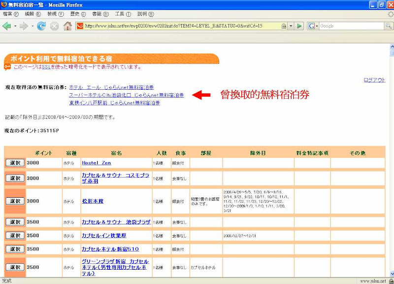
Task: Open the スーパーホテルCity池袋北口 voucher link
Action: 127,95
